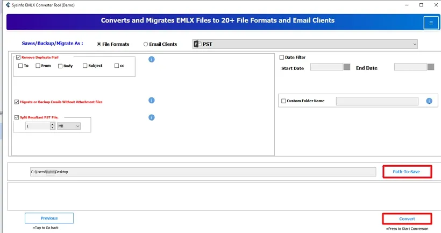Open the hamburger menu in the banner
441x233 pixels.
point(431,23)
